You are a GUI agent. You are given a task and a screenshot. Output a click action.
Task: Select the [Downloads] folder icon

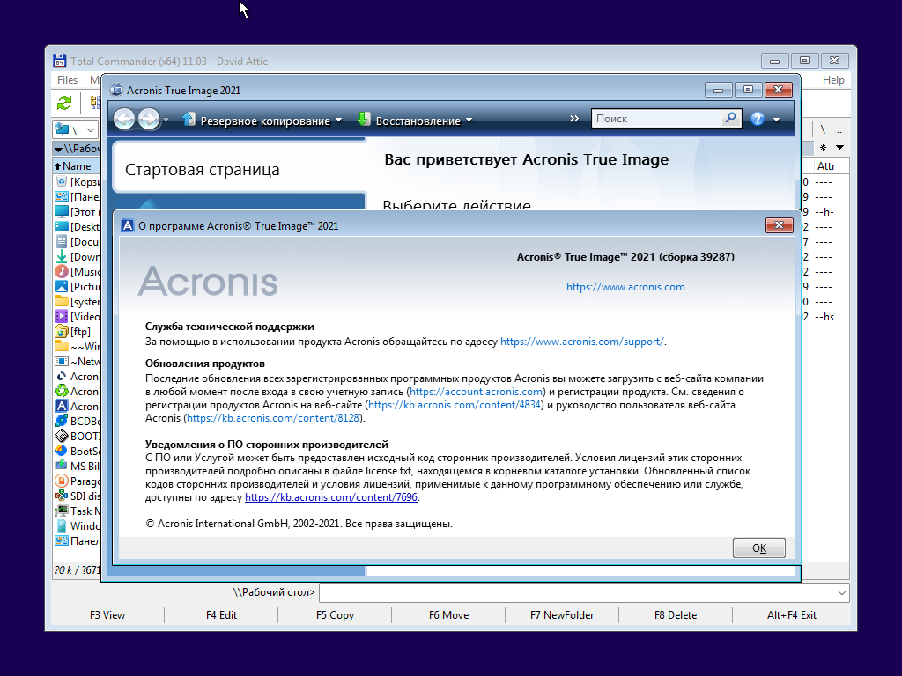[62, 257]
